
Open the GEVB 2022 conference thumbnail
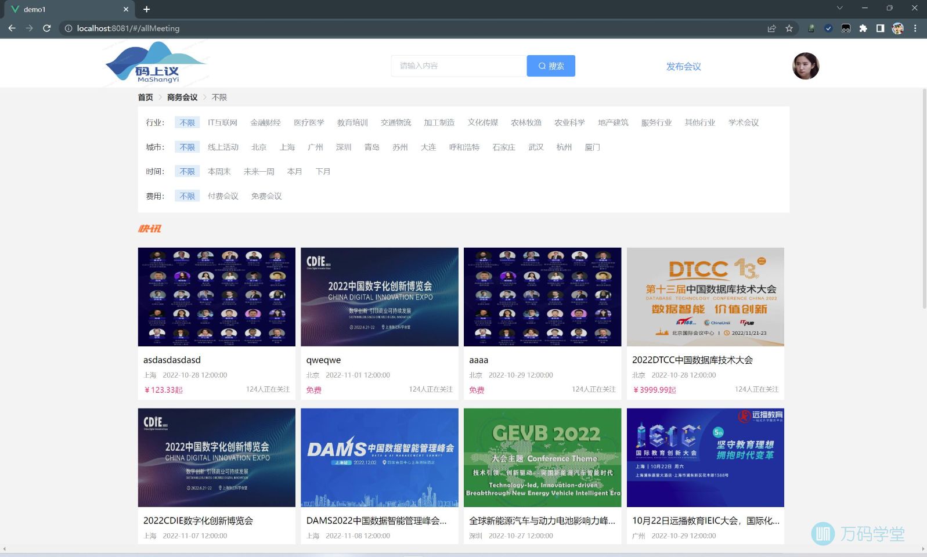point(543,458)
